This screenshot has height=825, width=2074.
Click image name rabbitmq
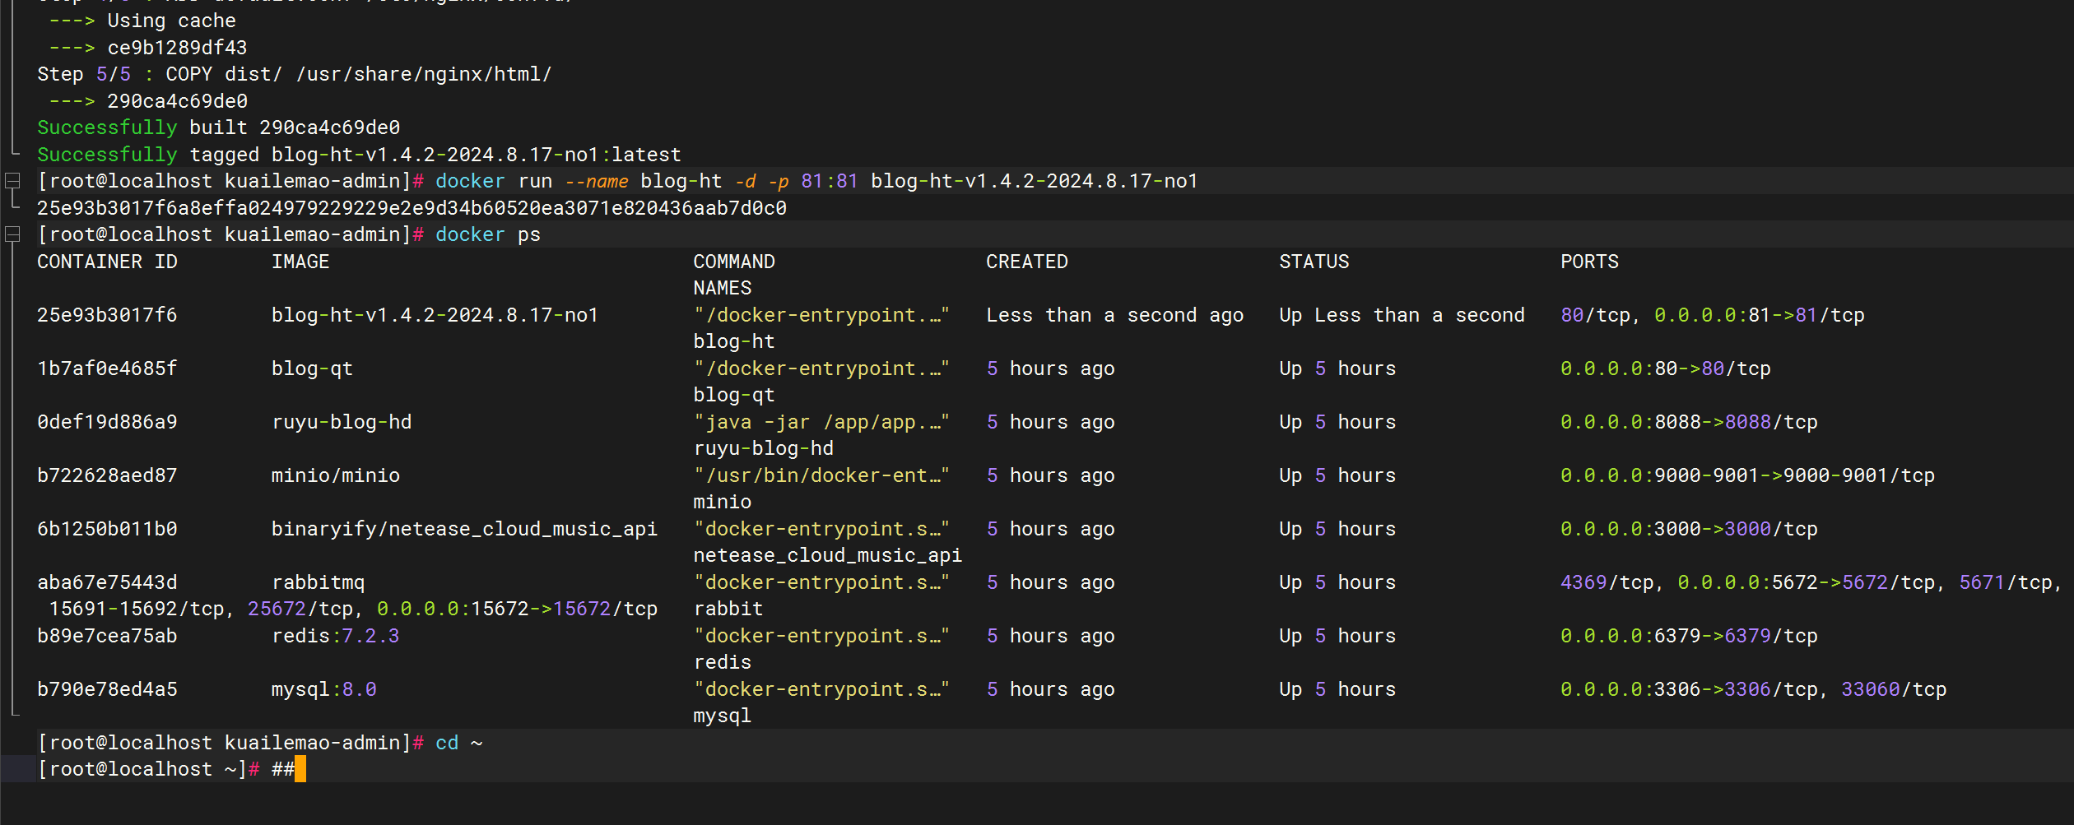[x=319, y=582]
